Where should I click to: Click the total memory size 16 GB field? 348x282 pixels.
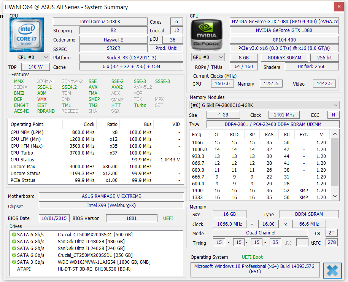[229, 214]
